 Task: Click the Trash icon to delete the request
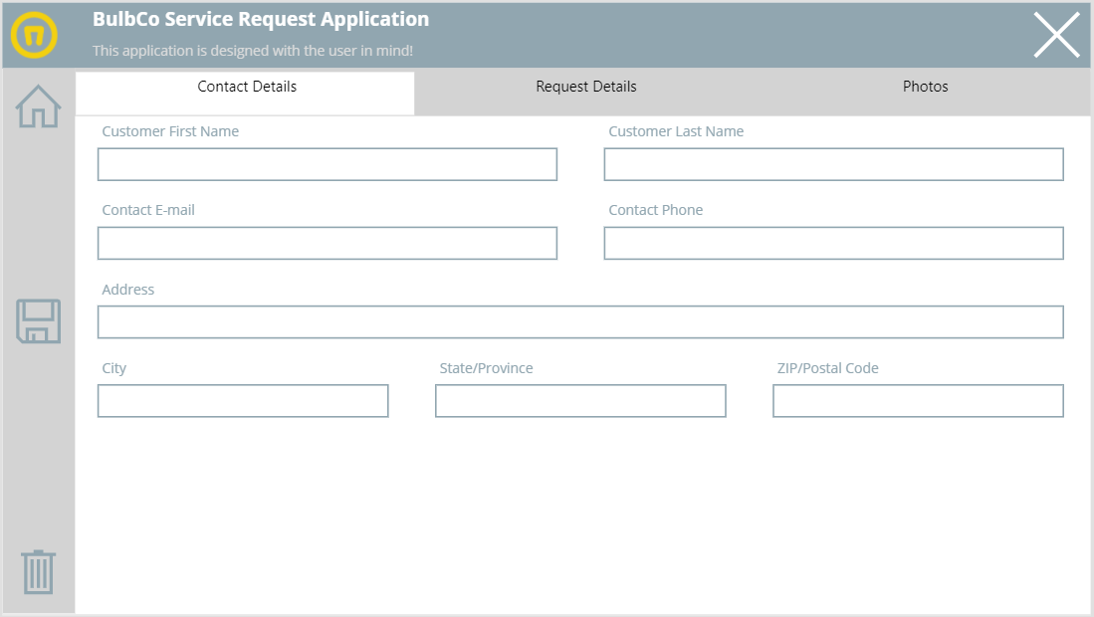(x=36, y=573)
